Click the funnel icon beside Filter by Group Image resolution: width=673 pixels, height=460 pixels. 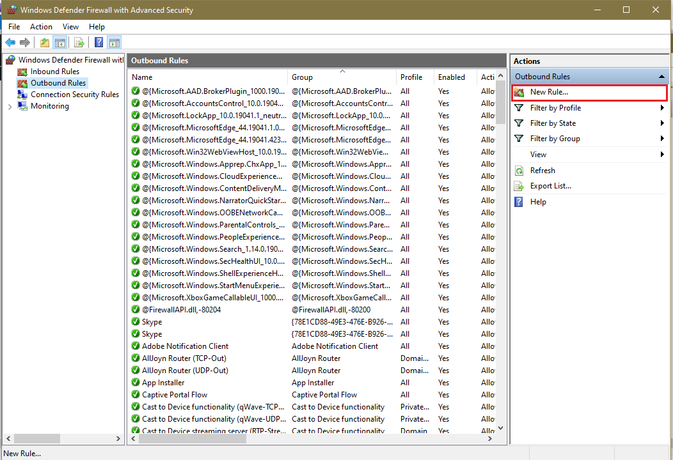(x=519, y=139)
